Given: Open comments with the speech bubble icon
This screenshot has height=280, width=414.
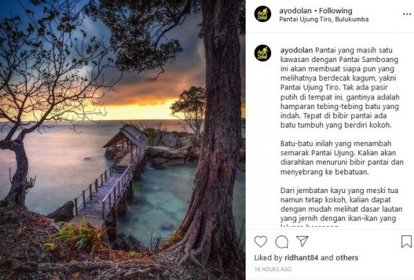Looking at the screenshot, I should (x=282, y=242).
